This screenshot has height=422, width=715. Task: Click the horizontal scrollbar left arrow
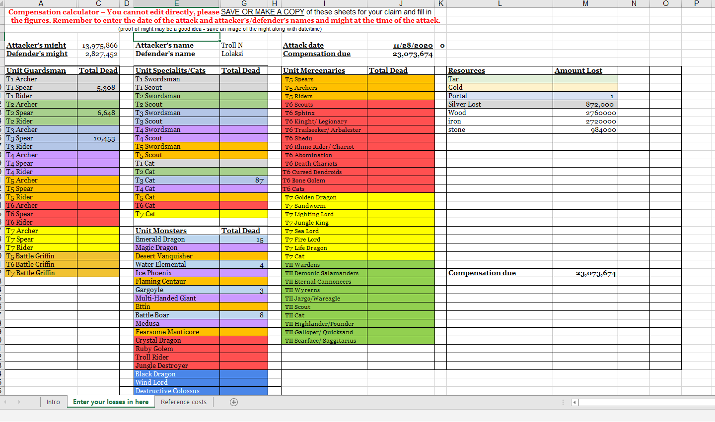(575, 402)
